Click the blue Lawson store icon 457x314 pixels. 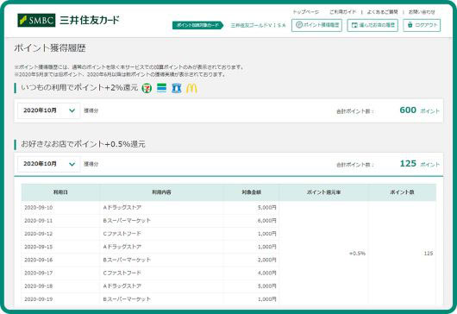176,88
